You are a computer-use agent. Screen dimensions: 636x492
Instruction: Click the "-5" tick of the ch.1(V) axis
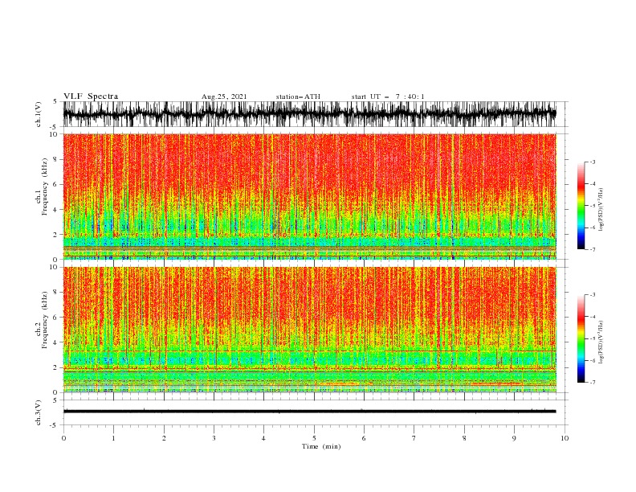pos(55,127)
